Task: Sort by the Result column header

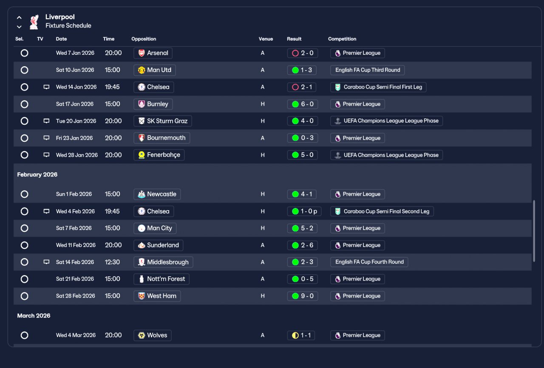Action: point(294,39)
